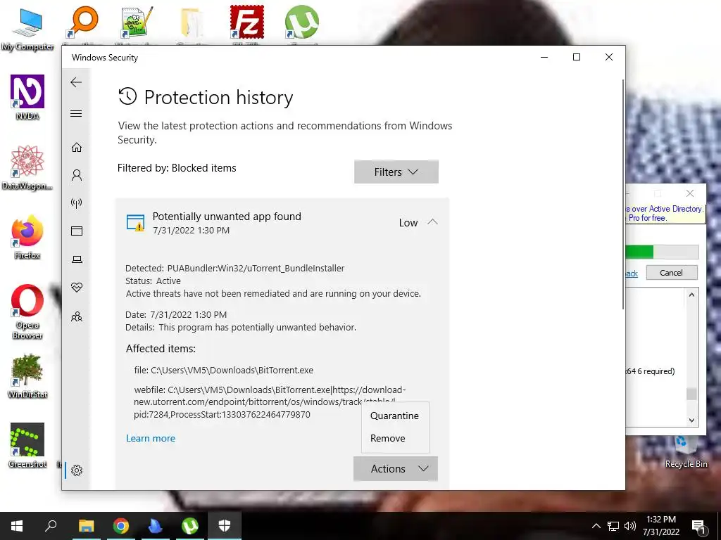Image resolution: width=721 pixels, height=540 pixels.
Task: Open the DataWagon desktop shortcut
Action: click(27, 167)
